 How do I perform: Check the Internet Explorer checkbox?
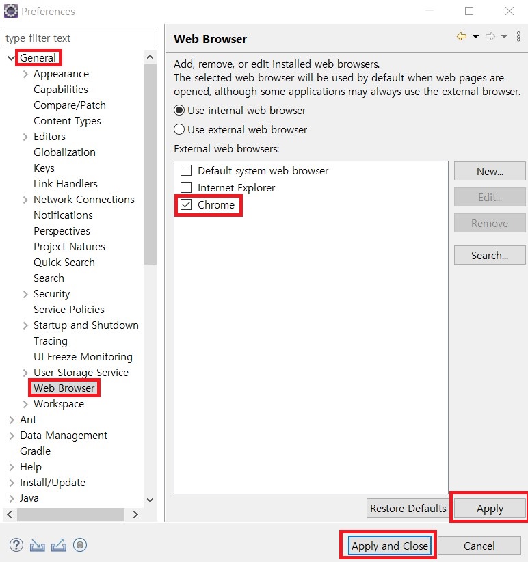coord(186,187)
